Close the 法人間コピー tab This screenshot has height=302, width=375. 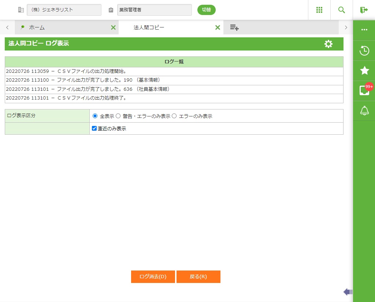218,27
